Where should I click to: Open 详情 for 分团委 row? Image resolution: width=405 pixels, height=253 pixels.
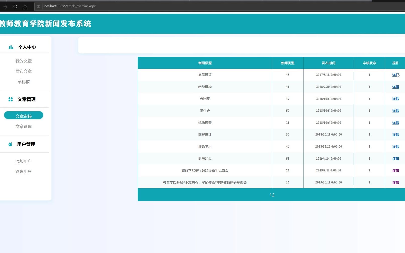(395, 99)
